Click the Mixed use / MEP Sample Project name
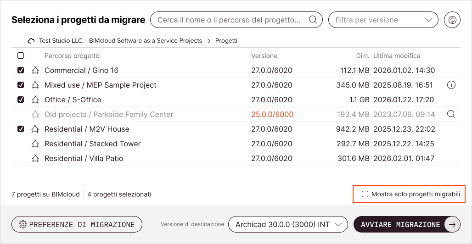 [x=101, y=85]
